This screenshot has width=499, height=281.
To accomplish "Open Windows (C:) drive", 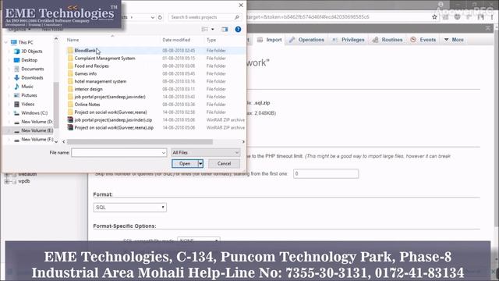I will point(34,112).
